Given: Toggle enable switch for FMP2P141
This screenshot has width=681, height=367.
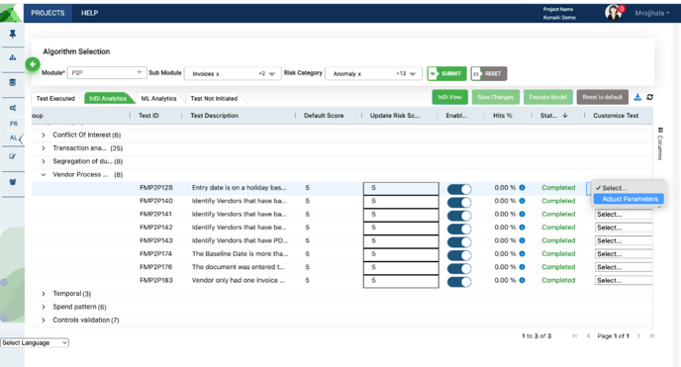Looking at the screenshot, I should [459, 216].
